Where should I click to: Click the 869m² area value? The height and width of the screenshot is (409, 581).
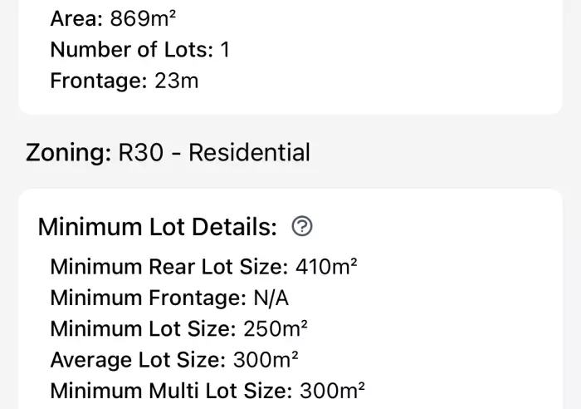[x=143, y=18]
